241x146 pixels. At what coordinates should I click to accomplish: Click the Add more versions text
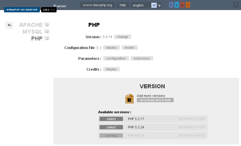point(151,96)
